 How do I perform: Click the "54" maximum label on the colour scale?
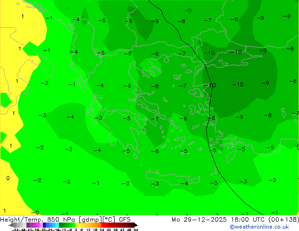click(x=136, y=230)
